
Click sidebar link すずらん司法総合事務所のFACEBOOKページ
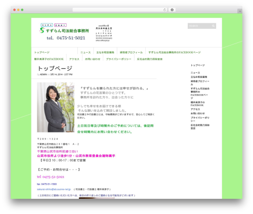200,93
